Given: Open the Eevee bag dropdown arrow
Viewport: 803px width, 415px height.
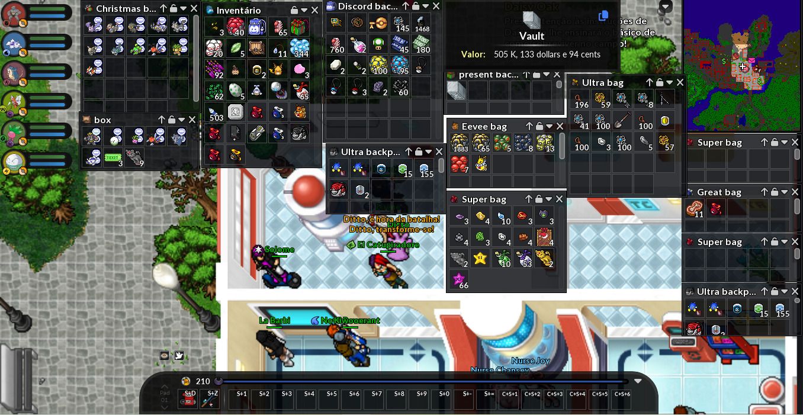Looking at the screenshot, I should [550, 126].
